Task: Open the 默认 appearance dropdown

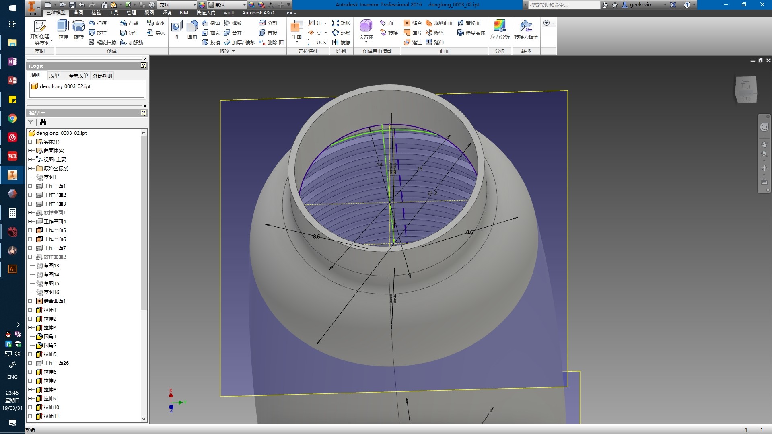Action: coord(244,5)
